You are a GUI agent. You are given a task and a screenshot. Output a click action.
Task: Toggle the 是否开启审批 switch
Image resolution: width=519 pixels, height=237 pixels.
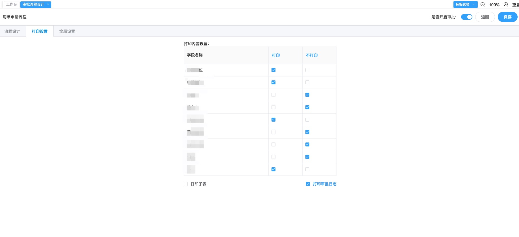click(466, 17)
